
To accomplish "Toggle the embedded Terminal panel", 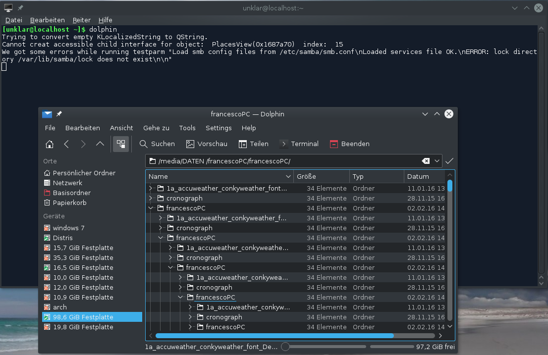I will click(x=299, y=144).
